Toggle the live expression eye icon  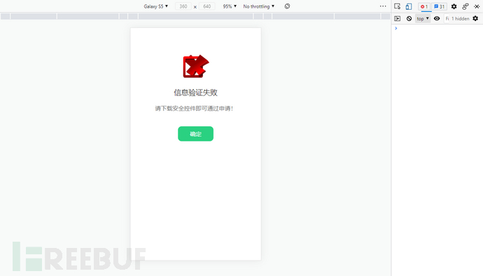click(437, 18)
